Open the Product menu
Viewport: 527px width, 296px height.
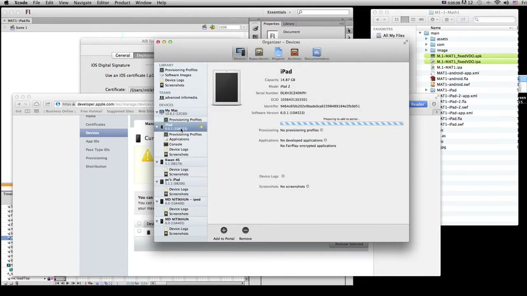coord(122,3)
